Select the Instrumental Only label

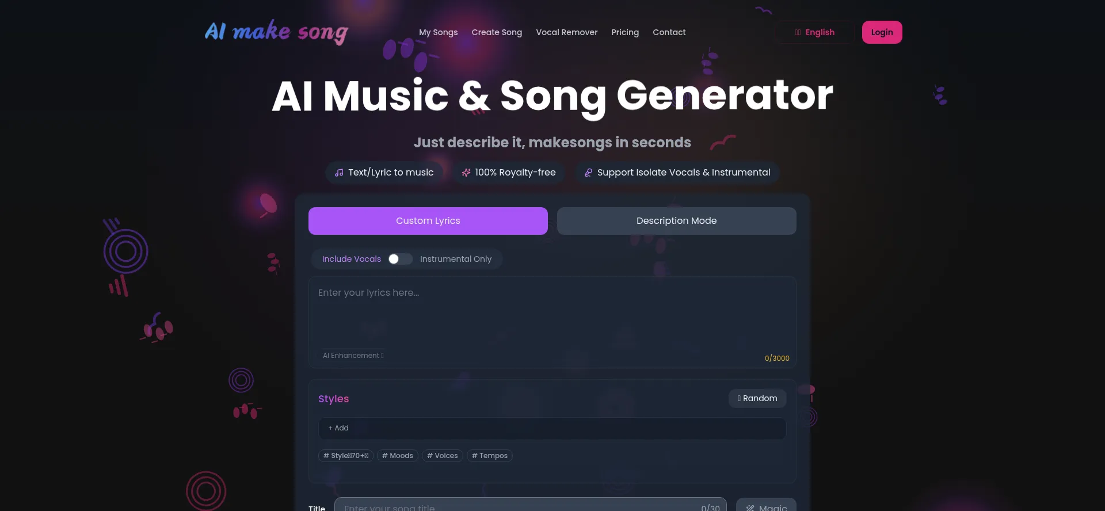click(456, 259)
